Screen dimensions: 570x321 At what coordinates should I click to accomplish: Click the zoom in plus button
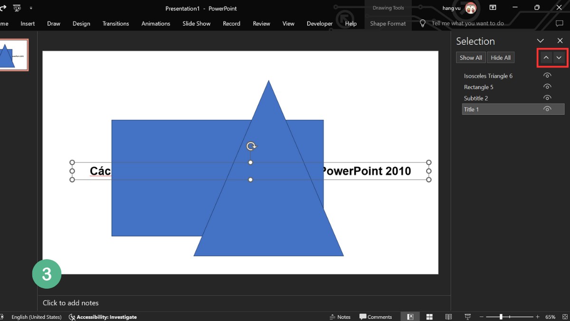pyautogui.click(x=537, y=317)
